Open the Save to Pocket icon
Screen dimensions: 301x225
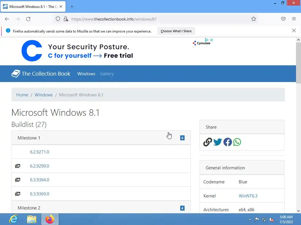point(283,19)
